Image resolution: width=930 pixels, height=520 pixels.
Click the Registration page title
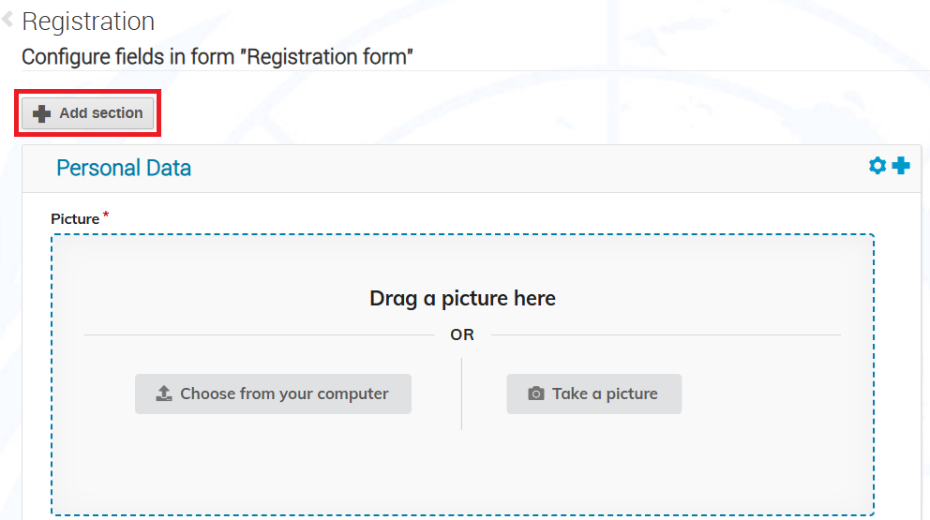(x=88, y=22)
